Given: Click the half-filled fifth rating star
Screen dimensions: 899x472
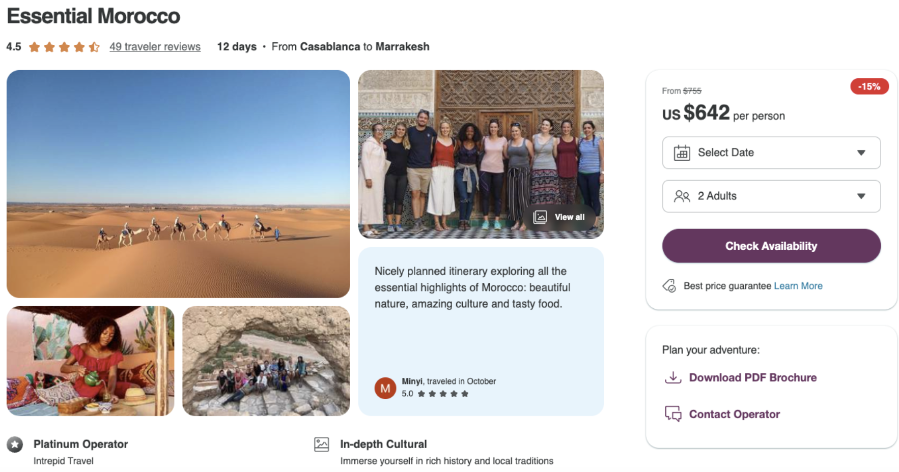Looking at the screenshot, I should point(94,47).
